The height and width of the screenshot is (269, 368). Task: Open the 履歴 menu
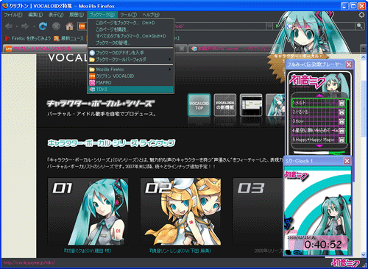point(77,15)
